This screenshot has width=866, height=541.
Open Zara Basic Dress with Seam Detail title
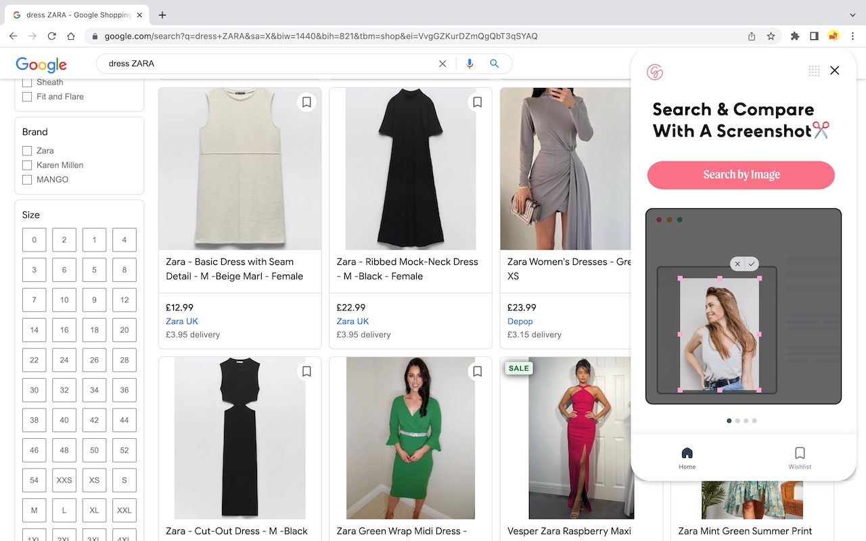coord(235,269)
